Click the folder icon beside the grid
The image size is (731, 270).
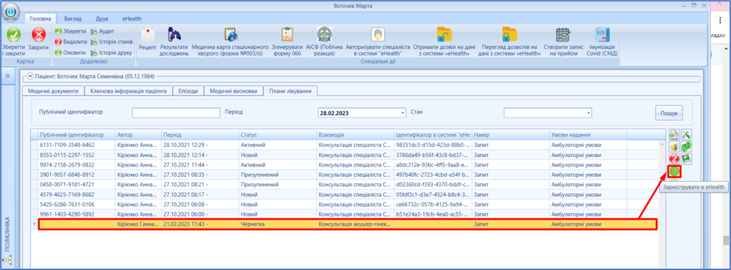(674, 147)
